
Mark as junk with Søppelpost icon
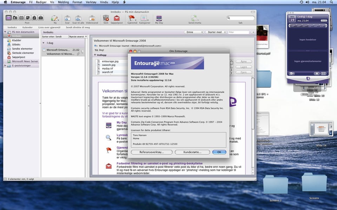tap(117, 18)
